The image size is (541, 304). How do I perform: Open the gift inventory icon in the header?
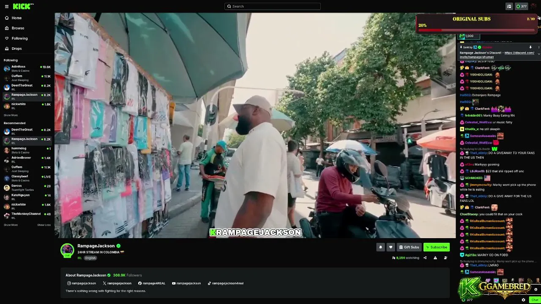509,6
